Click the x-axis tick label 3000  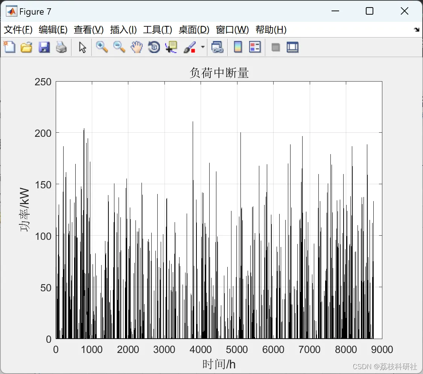point(164,350)
